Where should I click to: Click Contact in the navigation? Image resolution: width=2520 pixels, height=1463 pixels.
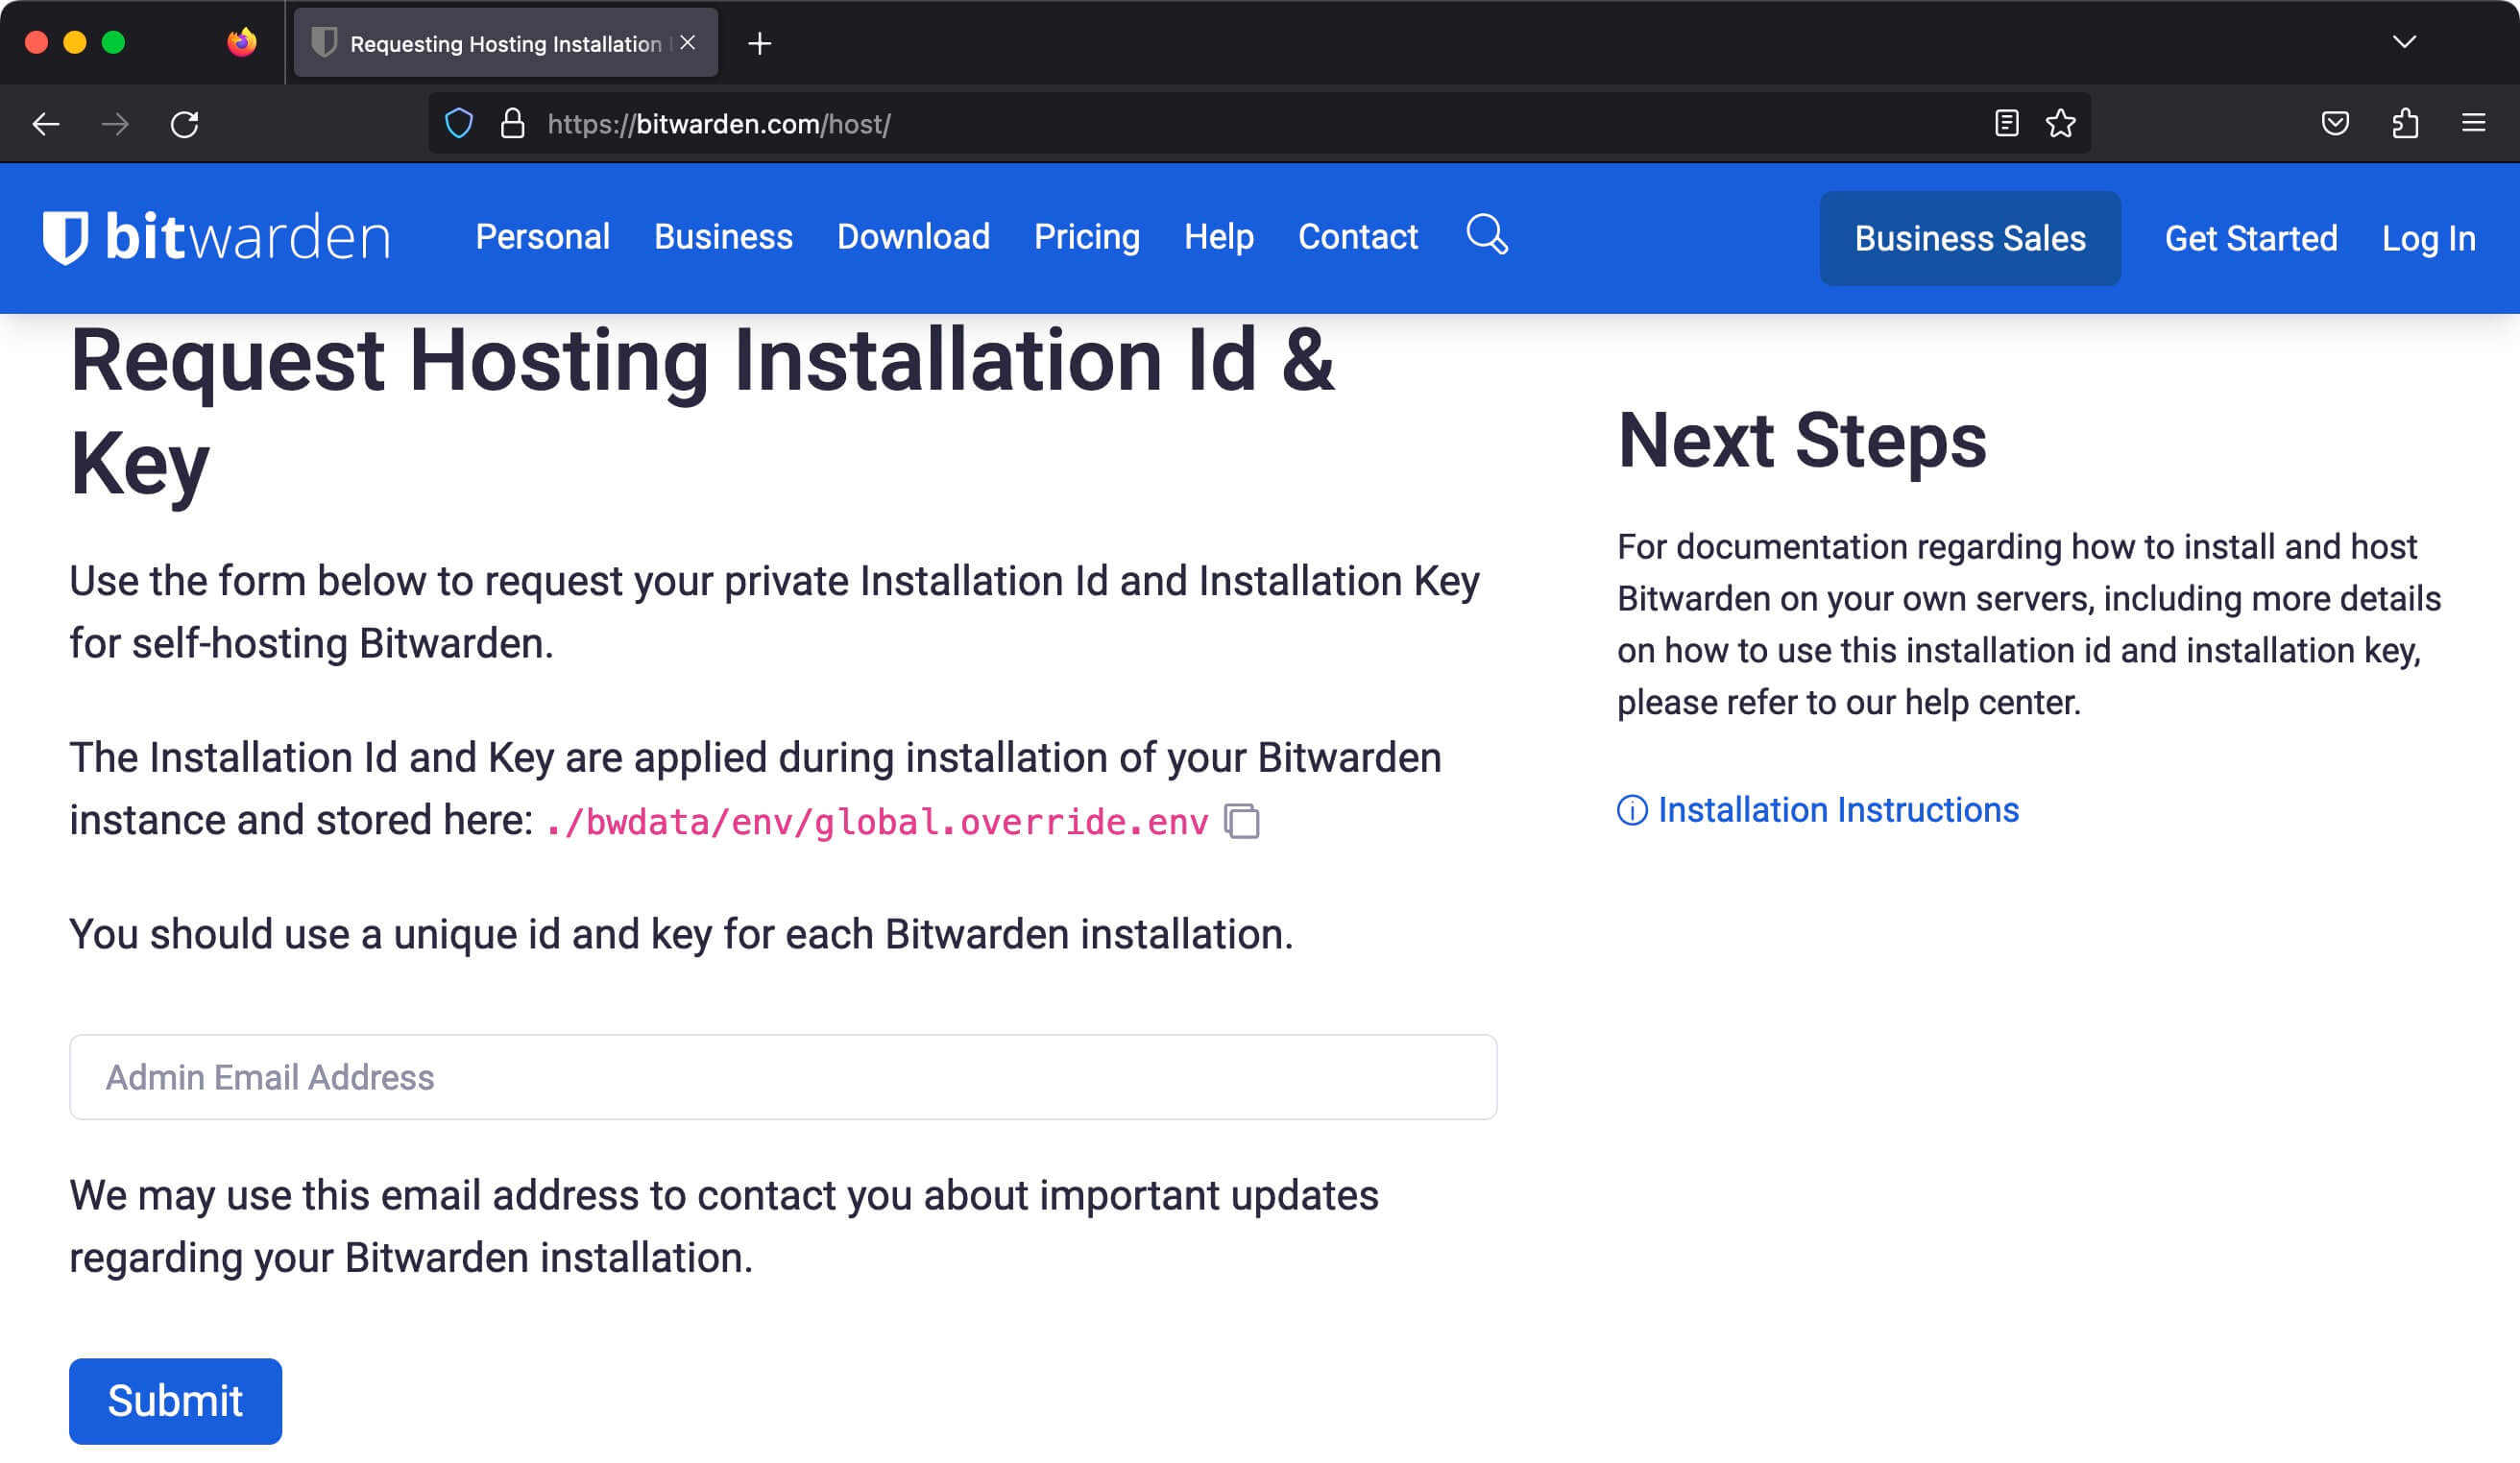[x=1358, y=237]
